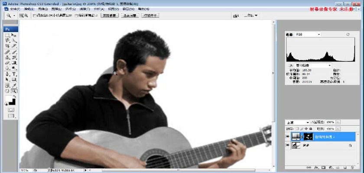Image resolution: width=364 pixels, height=173 pixels.
Task: Toggle lock position
Action: [306, 128]
